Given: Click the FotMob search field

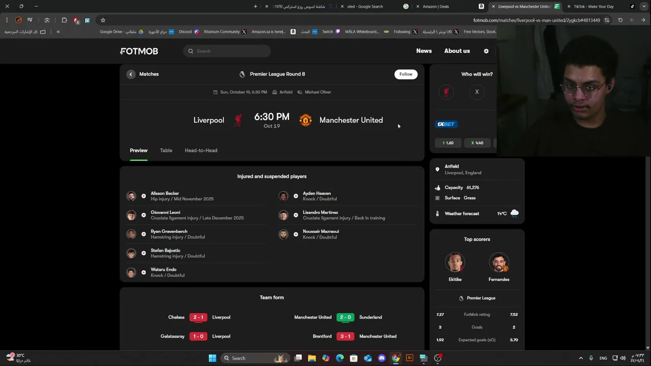Looking at the screenshot, I should pos(227,51).
